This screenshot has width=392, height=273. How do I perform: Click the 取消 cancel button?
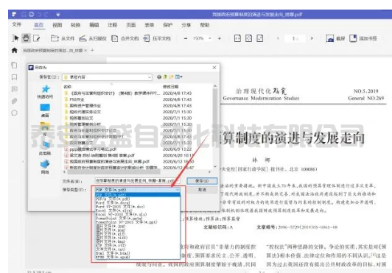(x=202, y=190)
